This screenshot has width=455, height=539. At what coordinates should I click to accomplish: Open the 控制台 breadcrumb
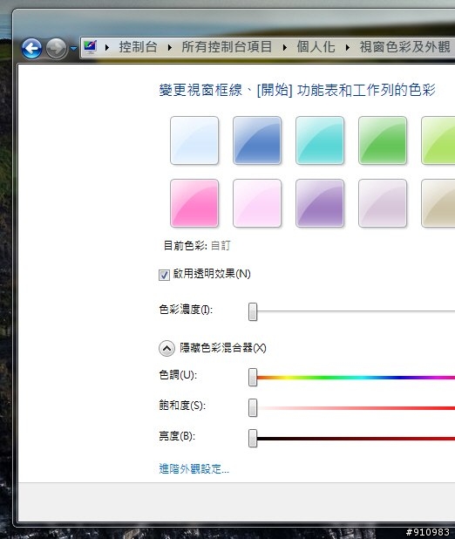tap(138, 47)
